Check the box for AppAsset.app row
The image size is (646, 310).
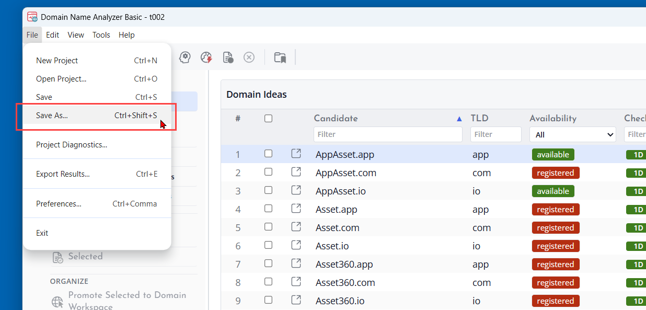click(268, 154)
